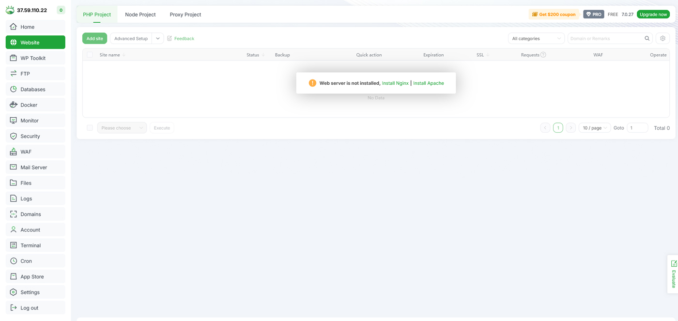Click the WAF firewall sidebar icon

pos(14,152)
